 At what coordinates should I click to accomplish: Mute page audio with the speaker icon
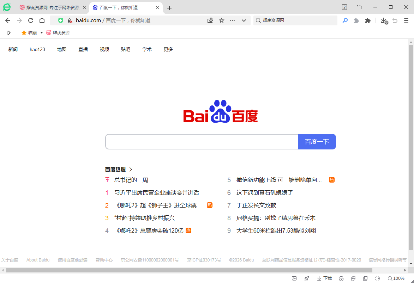click(x=377, y=278)
